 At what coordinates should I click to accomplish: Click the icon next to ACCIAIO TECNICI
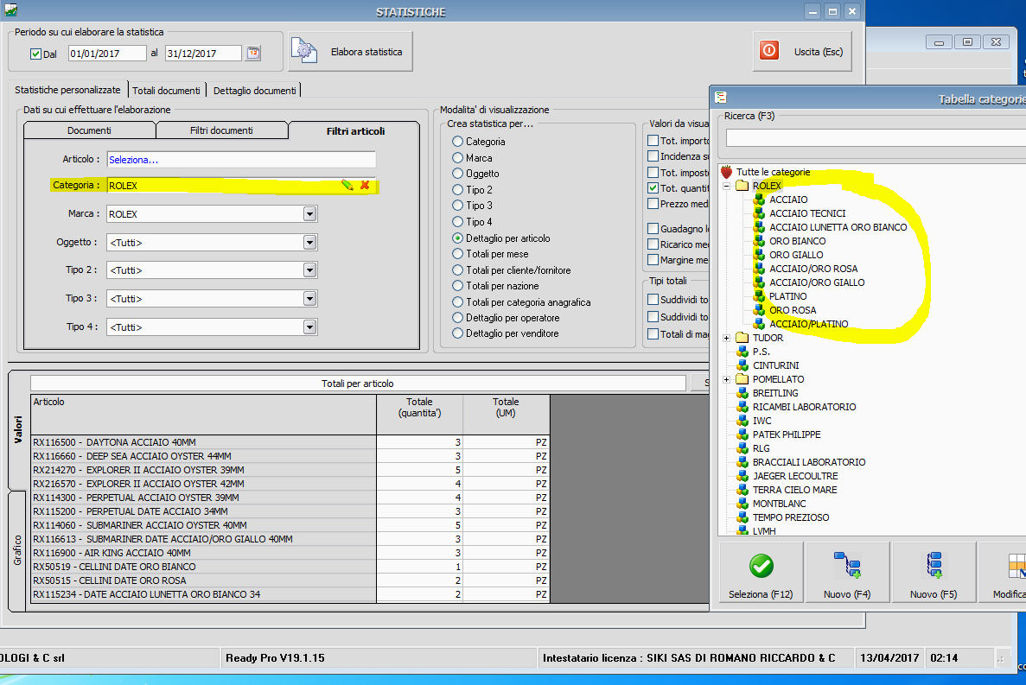[x=759, y=213]
